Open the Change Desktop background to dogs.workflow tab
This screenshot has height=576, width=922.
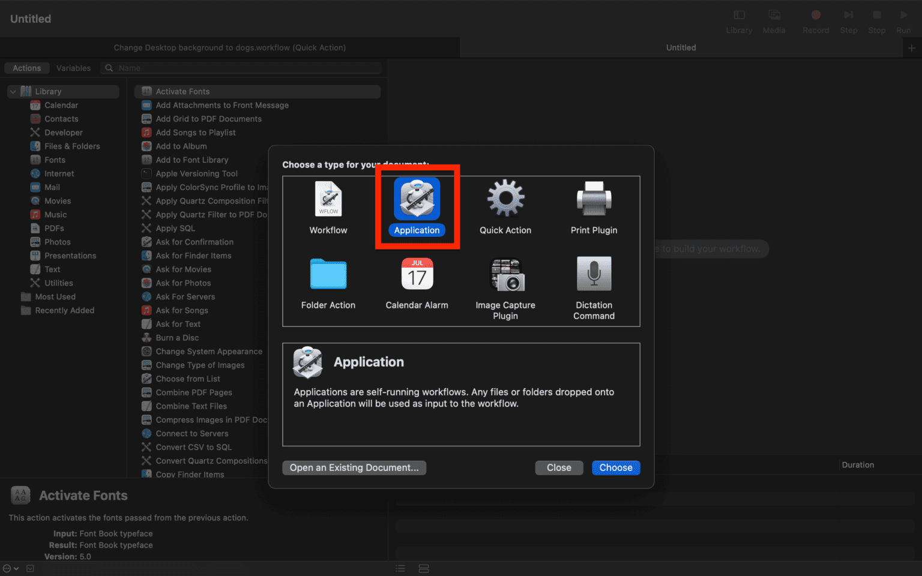point(230,47)
